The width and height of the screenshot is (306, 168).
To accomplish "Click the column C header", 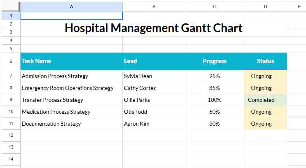I will click(215, 7).
